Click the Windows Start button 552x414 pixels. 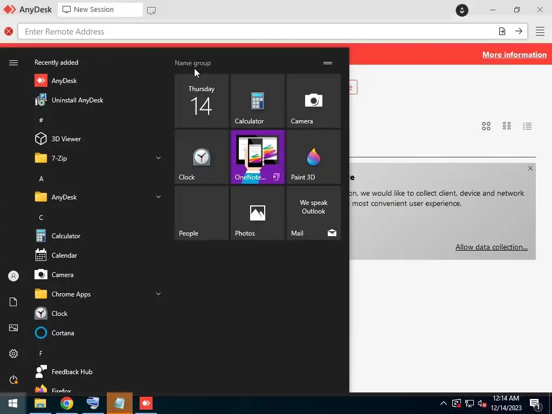pyautogui.click(x=13, y=403)
